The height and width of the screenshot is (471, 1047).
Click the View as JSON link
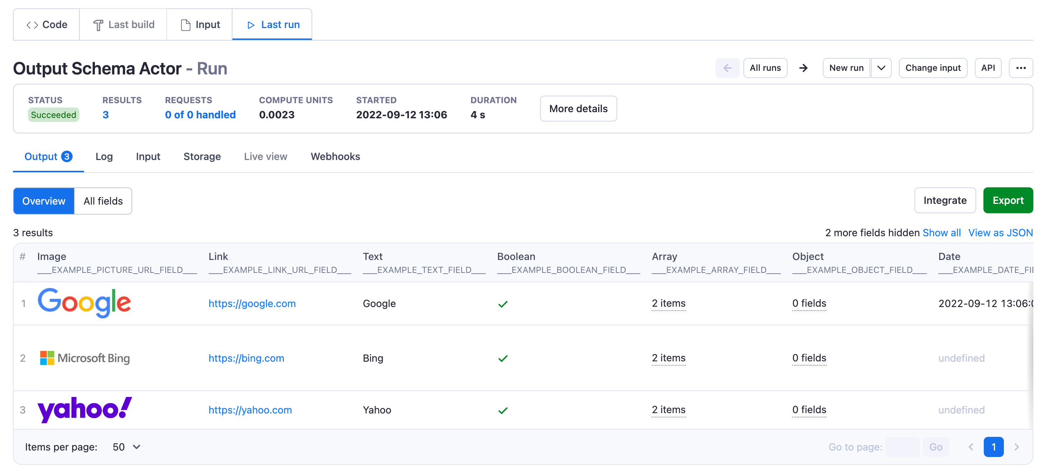point(1000,233)
